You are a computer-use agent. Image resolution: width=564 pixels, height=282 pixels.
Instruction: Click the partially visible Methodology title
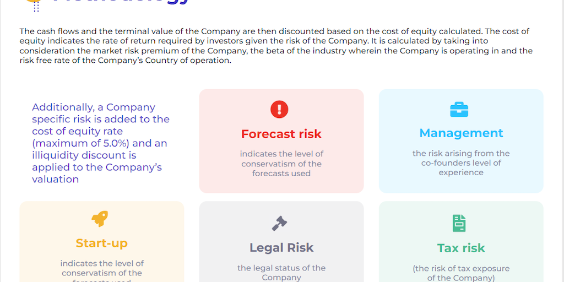tap(121, 3)
